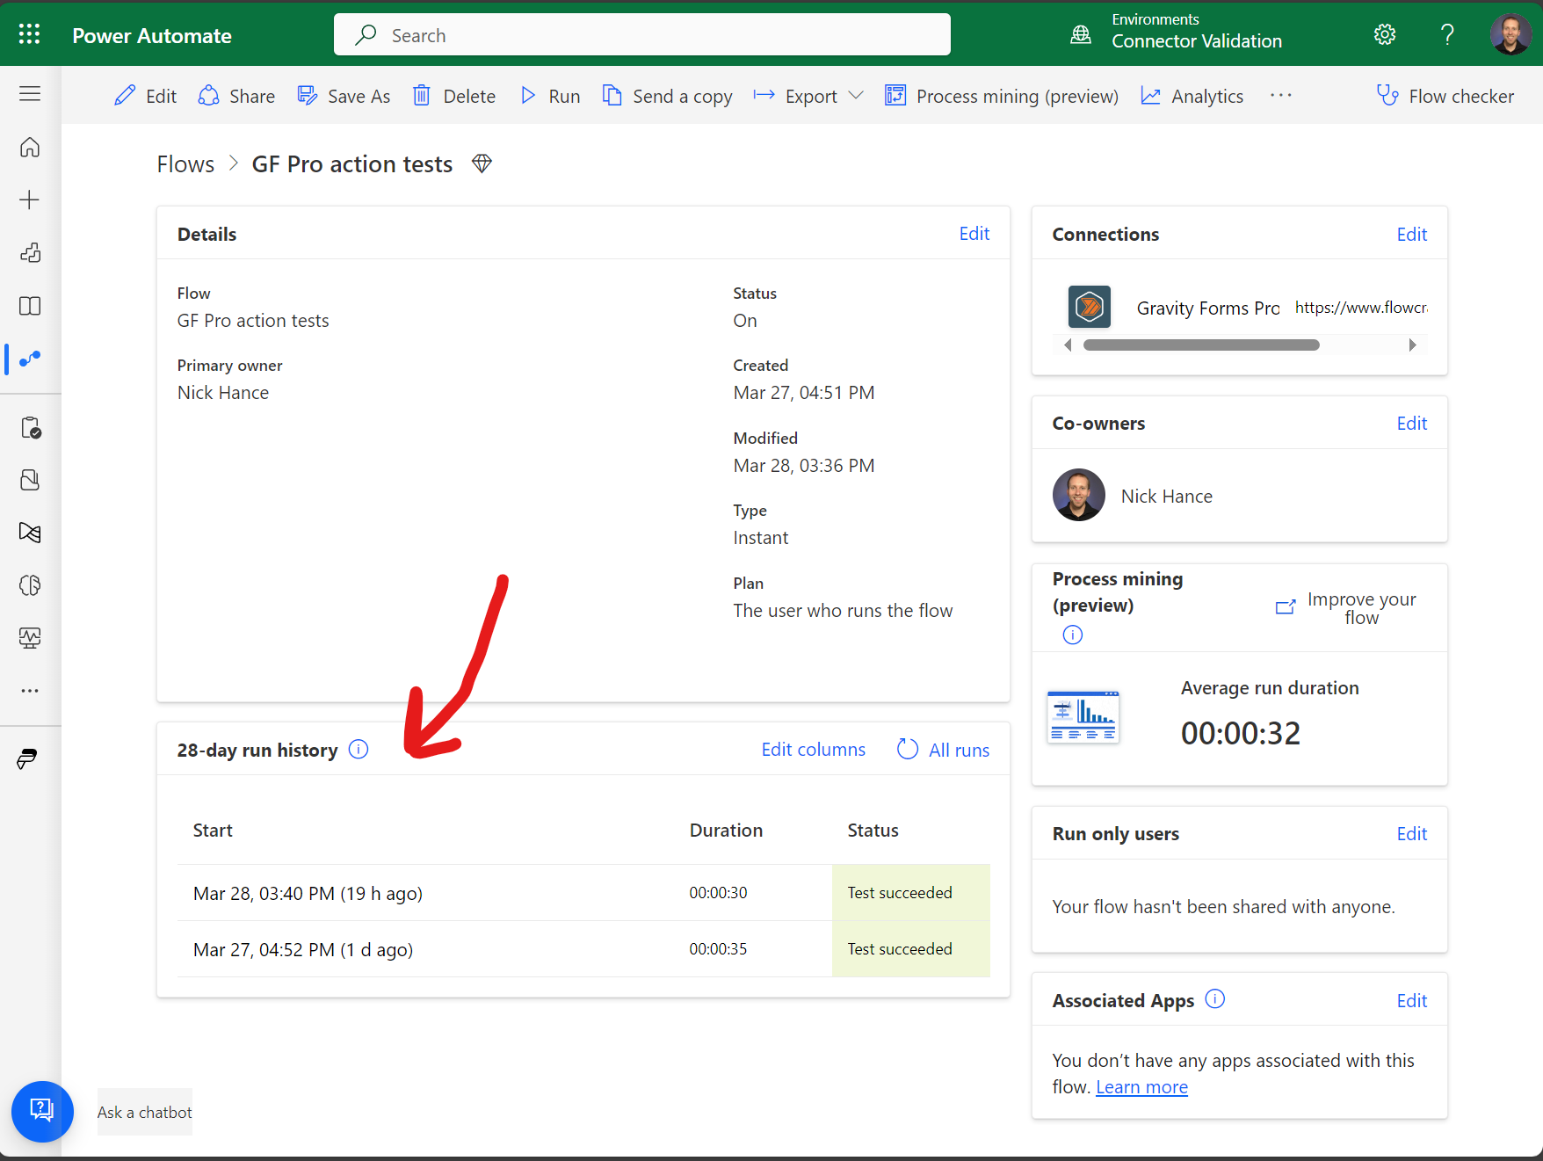This screenshot has width=1543, height=1161.
Task: Click the info icon next to Associated Apps
Action: 1215,999
